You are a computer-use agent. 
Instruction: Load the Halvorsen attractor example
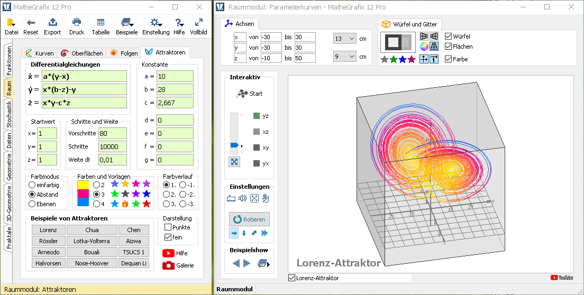pyautogui.click(x=49, y=263)
